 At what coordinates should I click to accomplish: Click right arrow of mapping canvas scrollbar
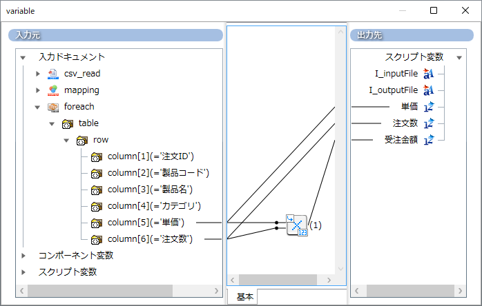329,280
